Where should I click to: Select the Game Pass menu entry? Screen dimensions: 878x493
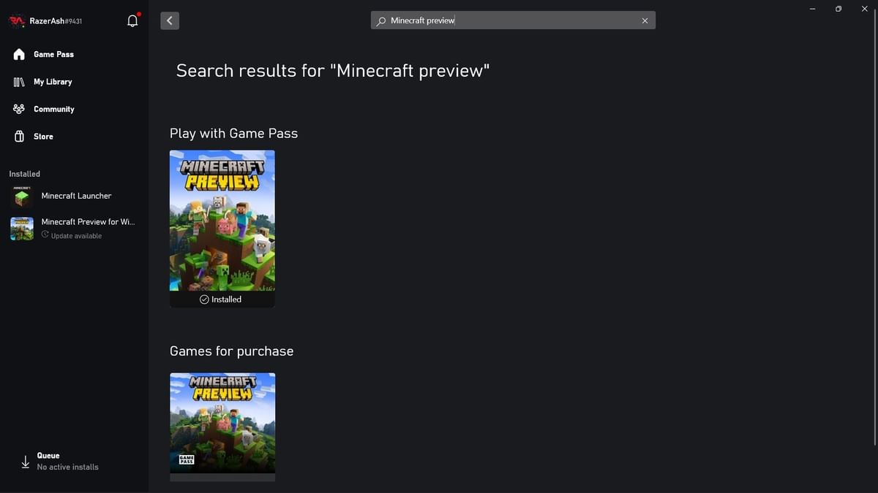pos(53,54)
